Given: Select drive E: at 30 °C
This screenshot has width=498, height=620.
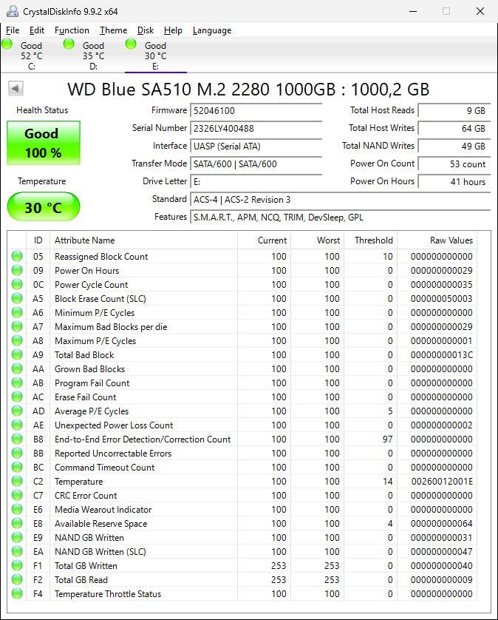Looking at the screenshot, I should pyautogui.click(x=156, y=55).
